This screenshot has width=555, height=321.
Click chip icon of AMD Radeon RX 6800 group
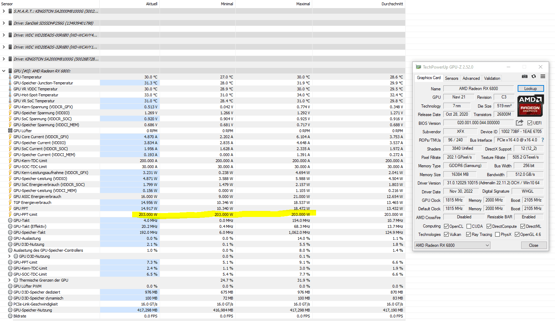click(10, 71)
